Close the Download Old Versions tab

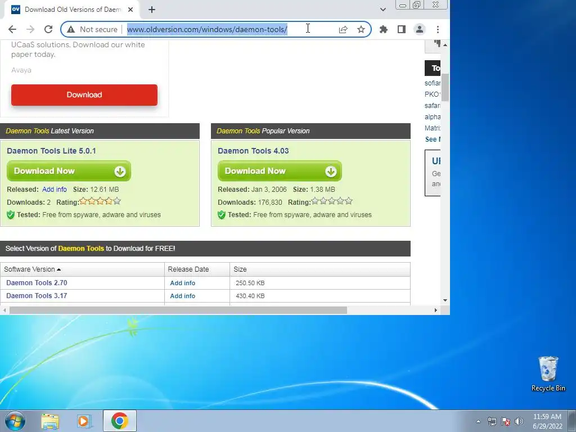coord(130,10)
